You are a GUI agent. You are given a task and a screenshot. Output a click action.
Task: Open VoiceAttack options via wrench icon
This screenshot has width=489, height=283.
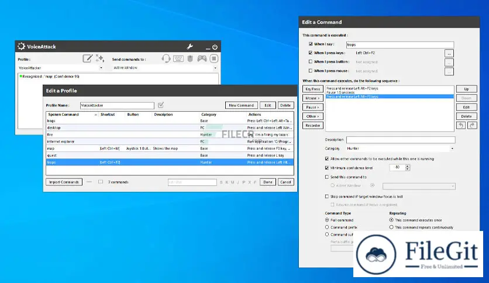coord(190,47)
